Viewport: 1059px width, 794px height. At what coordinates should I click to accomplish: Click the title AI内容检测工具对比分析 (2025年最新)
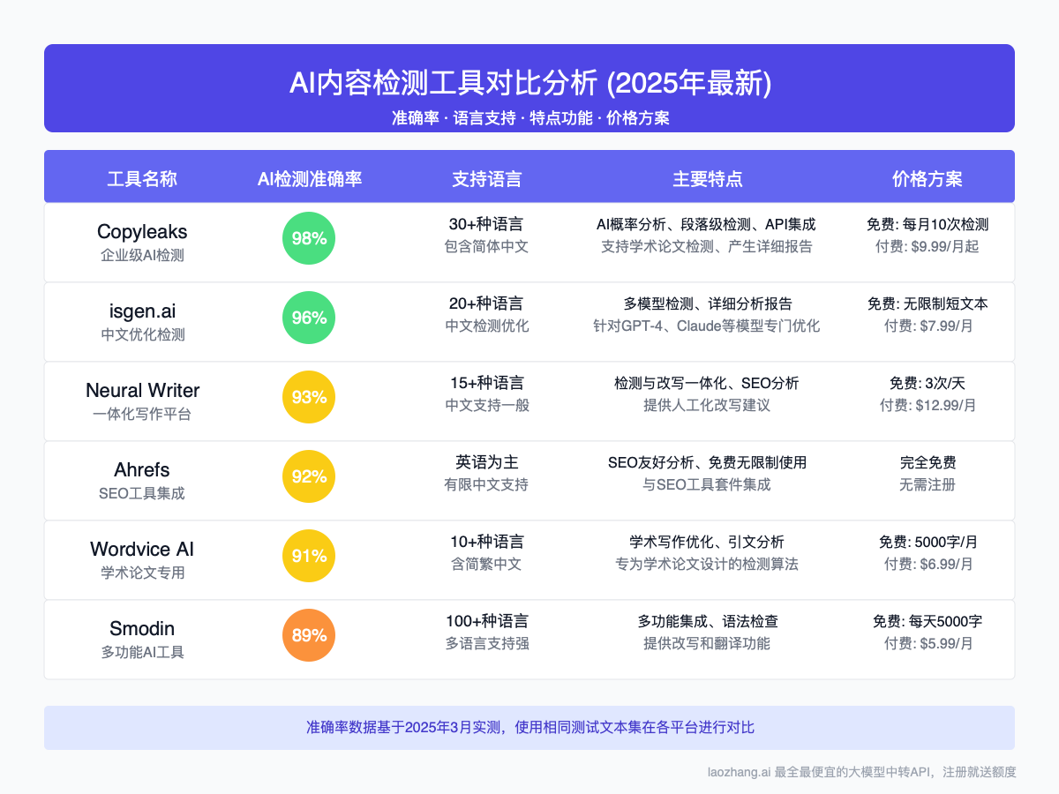pos(529,83)
